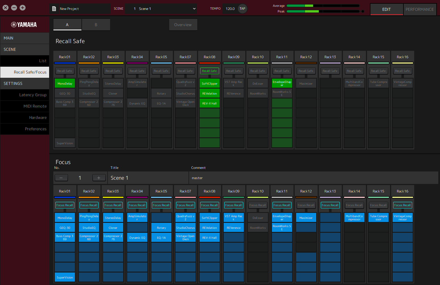Toggle SuperVision focus slot in Rack01
The height and width of the screenshot is (285, 440).
65,277
